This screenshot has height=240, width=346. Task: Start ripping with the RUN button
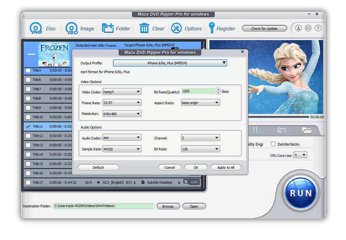point(301,193)
